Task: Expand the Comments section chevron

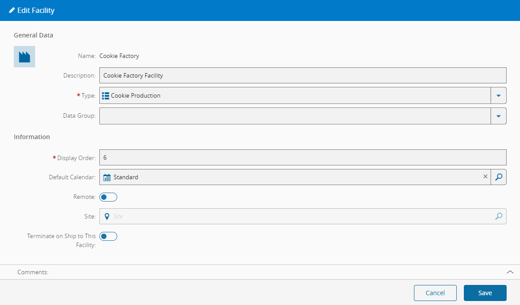Action: click(510, 272)
